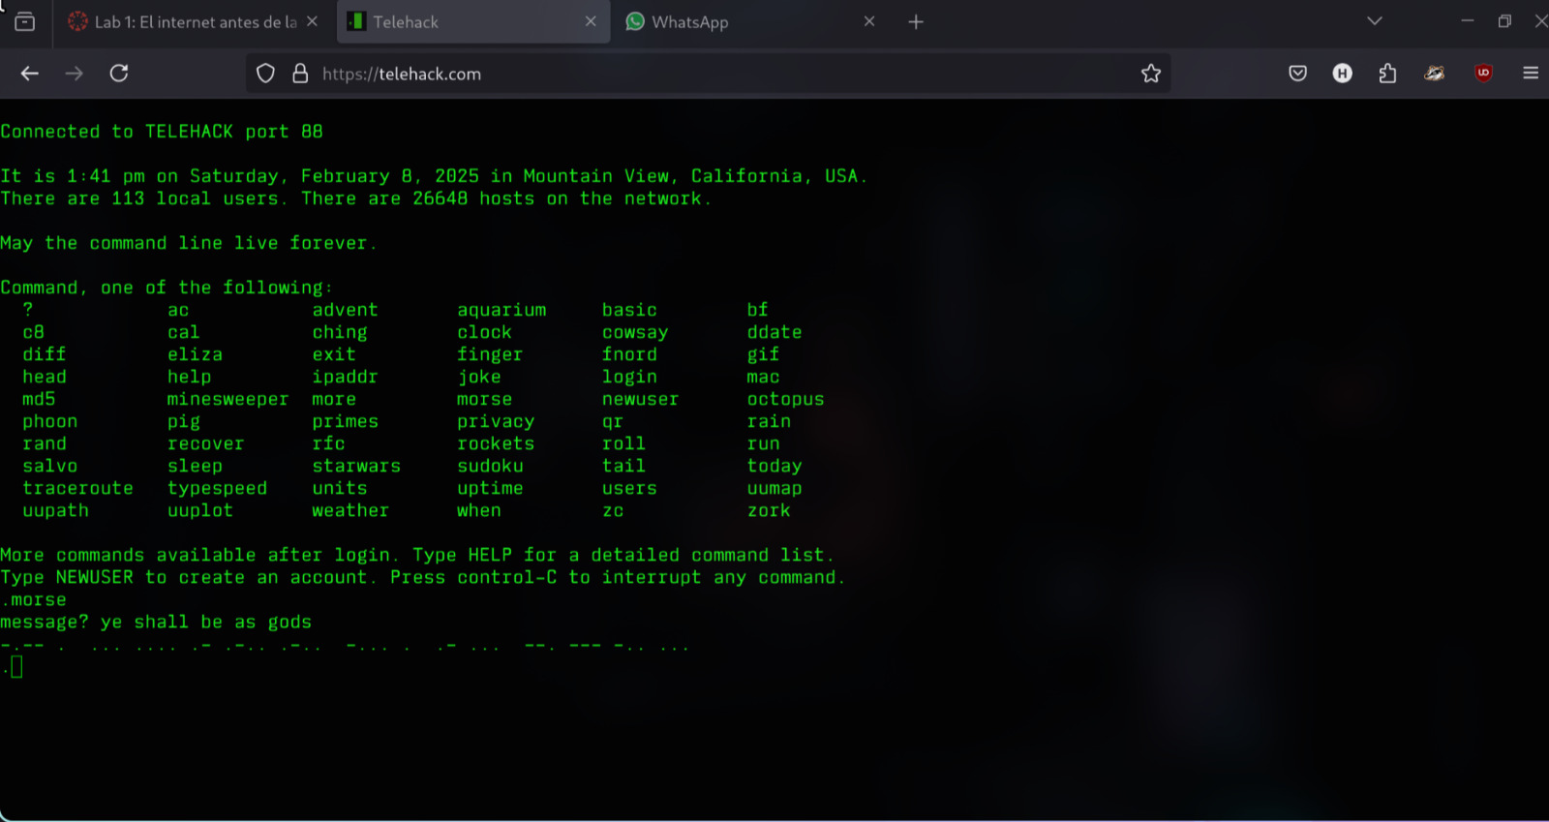Open the Extensions puzzle-piece menu
This screenshot has height=822, width=1549.
point(1387,74)
